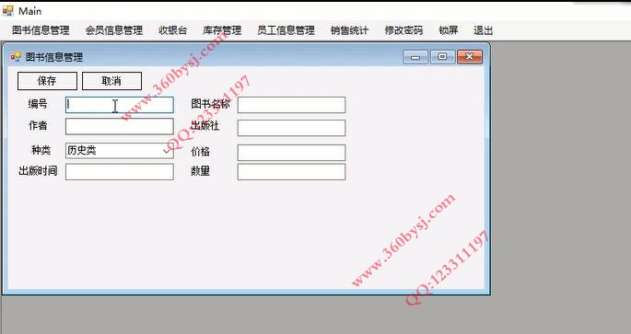Select the 数量 input field
Viewport: 631px width, 334px height.
[291, 172]
